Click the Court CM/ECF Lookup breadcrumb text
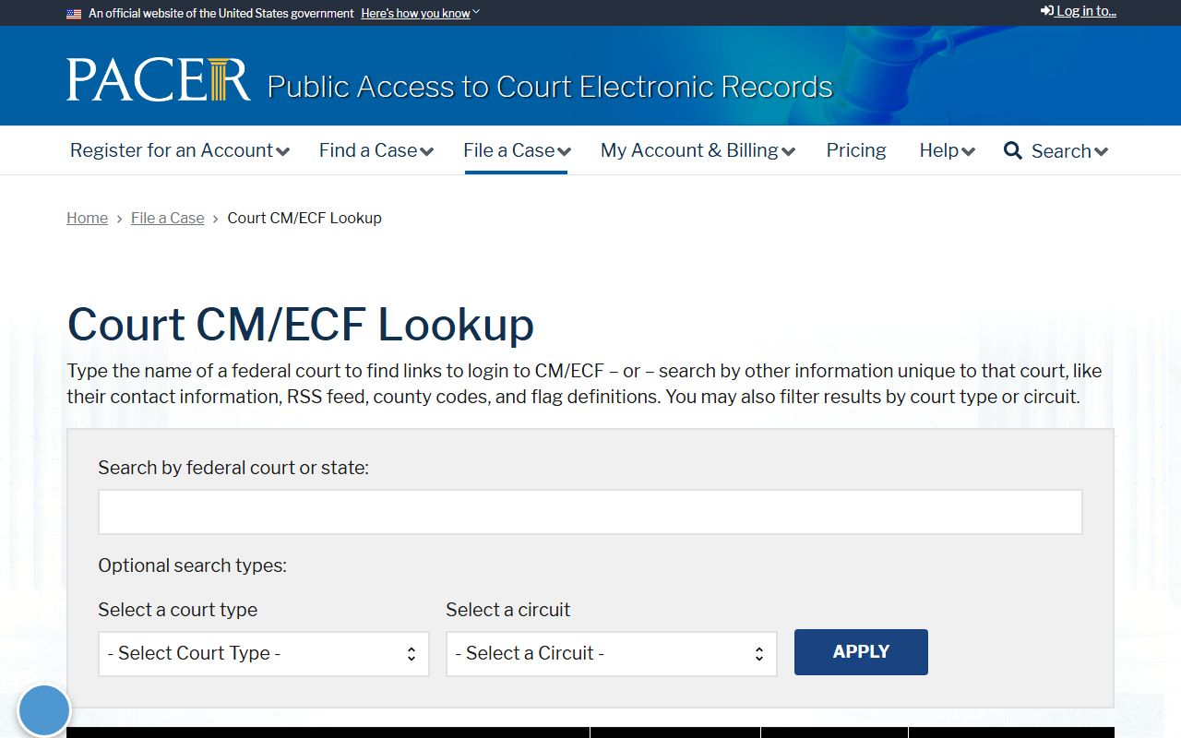Screen dimensions: 1181x738 [304, 218]
